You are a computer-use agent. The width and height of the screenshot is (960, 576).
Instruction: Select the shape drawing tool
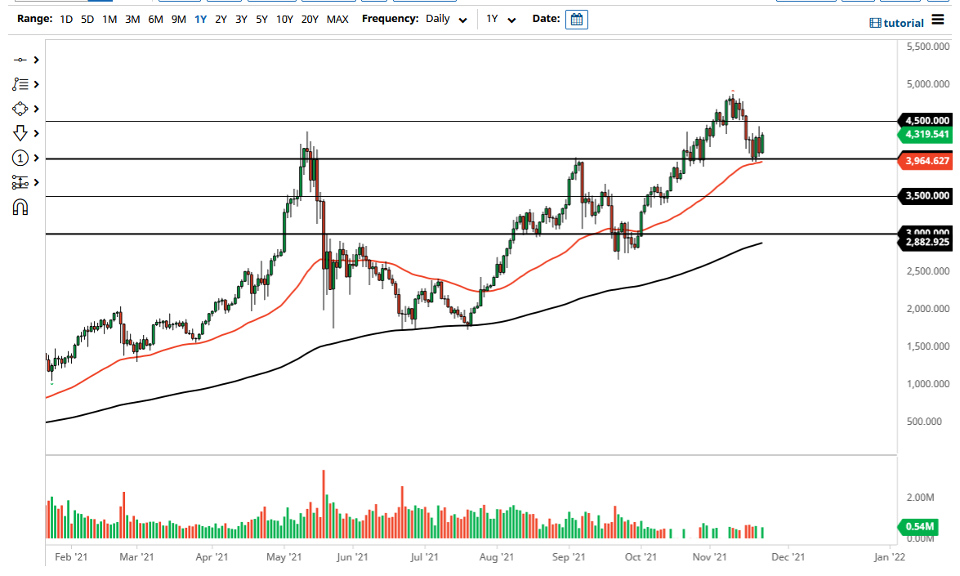[x=20, y=109]
